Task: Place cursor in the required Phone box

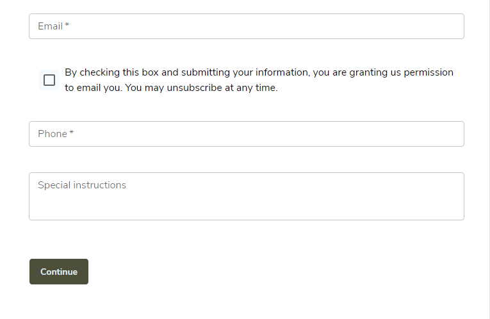Action: click(246, 134)
